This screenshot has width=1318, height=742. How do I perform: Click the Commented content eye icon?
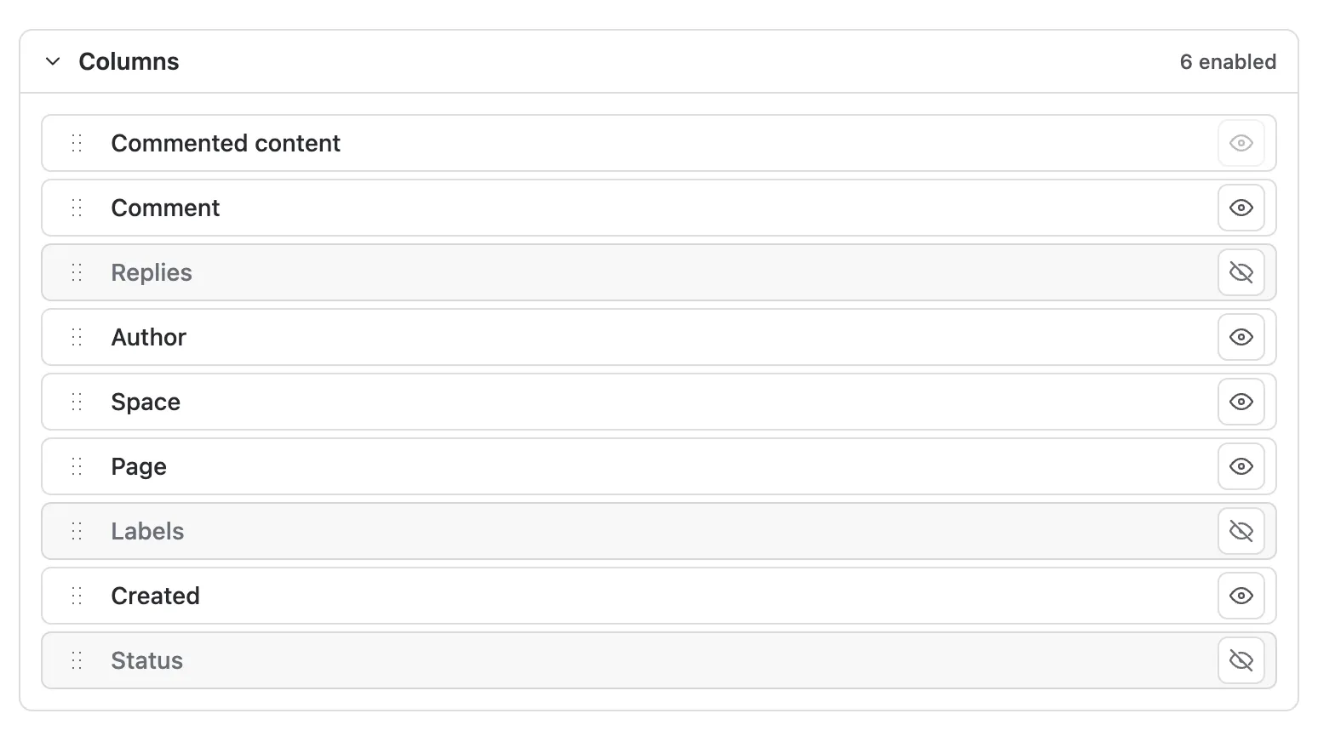(x=1241, y=143)
